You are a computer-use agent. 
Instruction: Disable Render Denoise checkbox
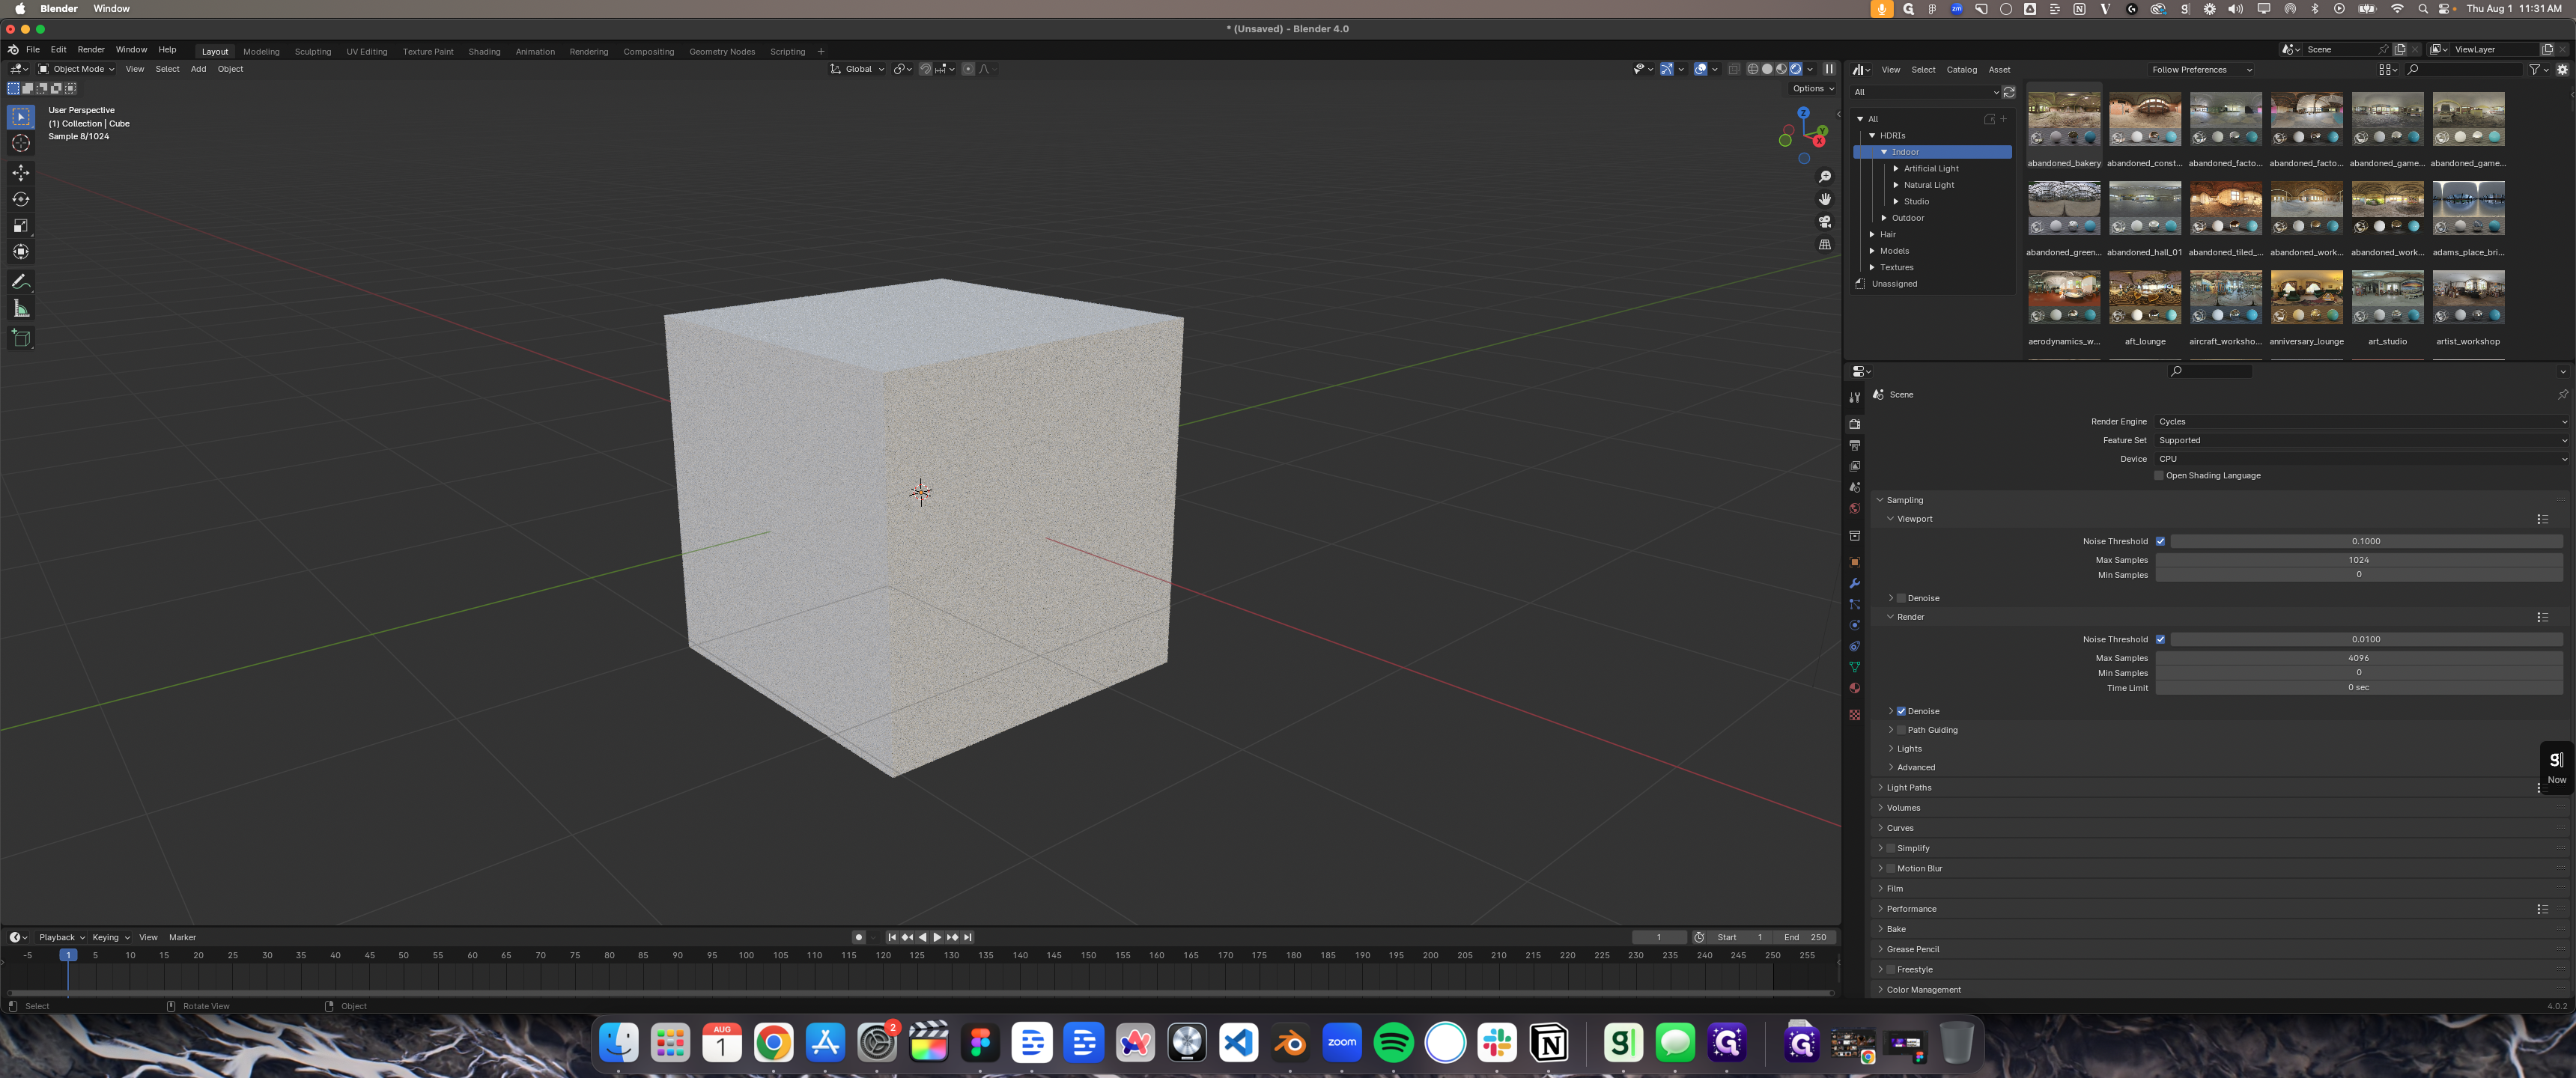1901,711
